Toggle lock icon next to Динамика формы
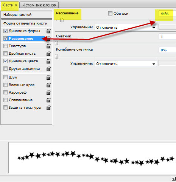The height and width of the screenshot is (182, 176). [x=48, y=31]
